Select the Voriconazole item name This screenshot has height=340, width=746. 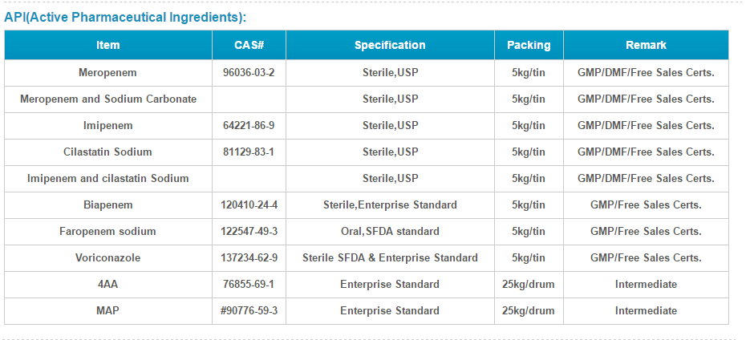[x=108, y=257]
